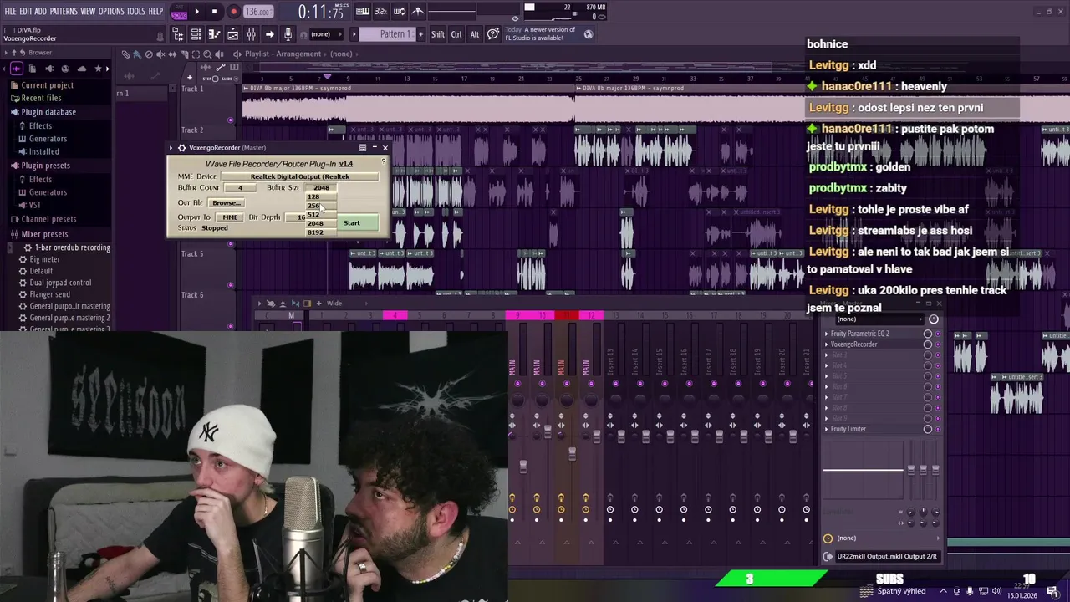1070x602 pixels.
Task: Collapse Plugin database folder
Action: tap(48, 112)
